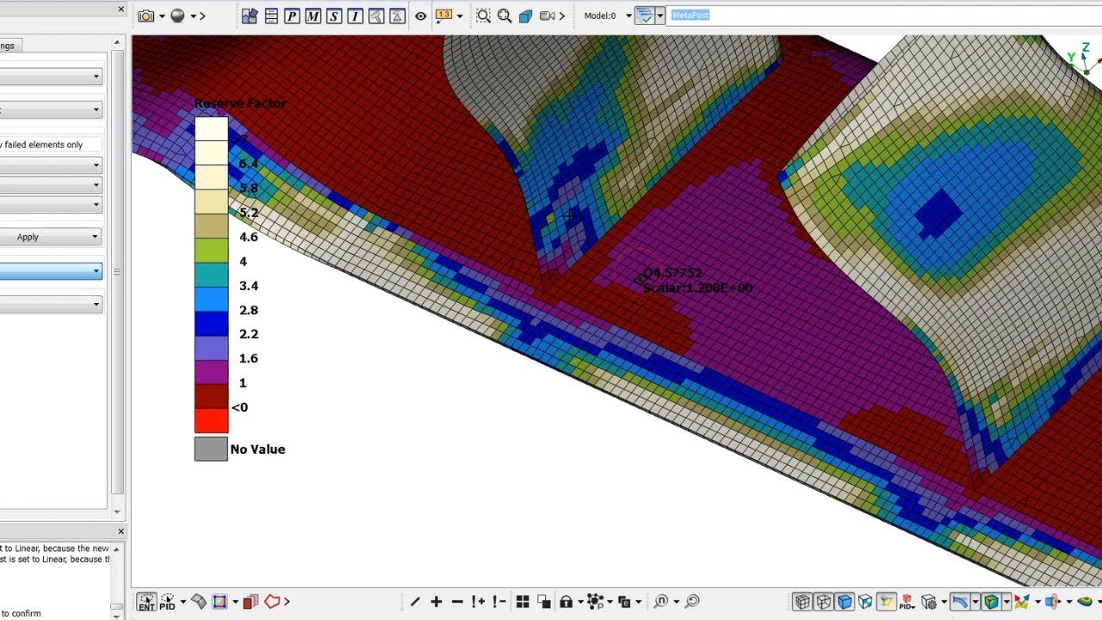Click the reset zoom magnifier icon
This screenshot has height=620, width=1102.
[x=691, y=602]
